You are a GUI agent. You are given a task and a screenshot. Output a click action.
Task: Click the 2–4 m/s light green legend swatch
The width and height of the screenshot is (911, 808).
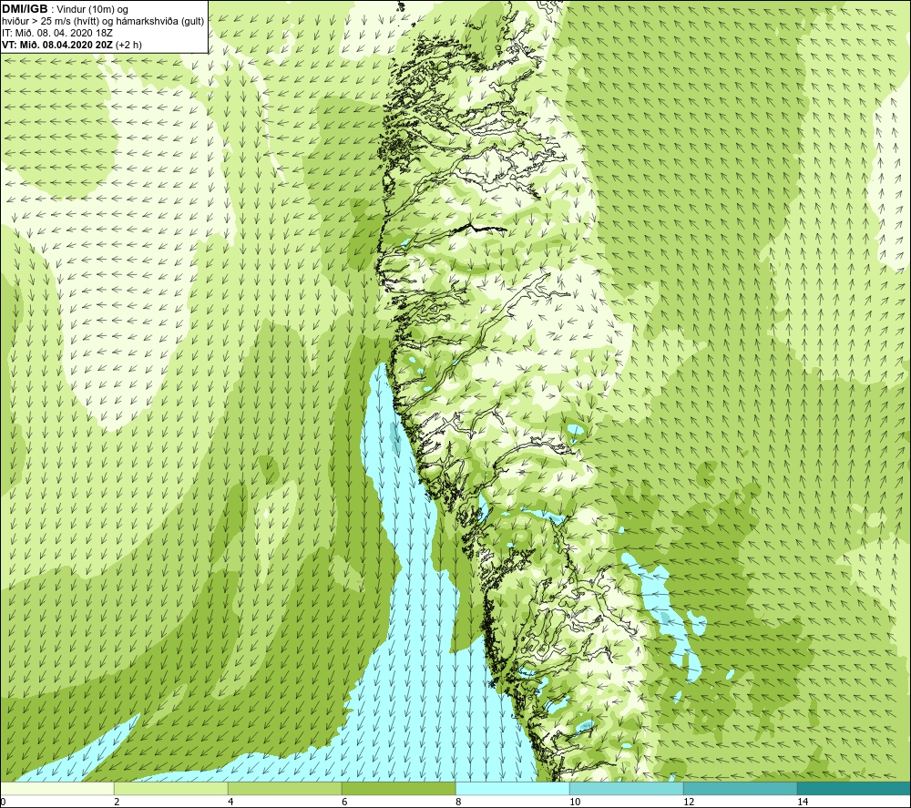[x=171, y=788]
